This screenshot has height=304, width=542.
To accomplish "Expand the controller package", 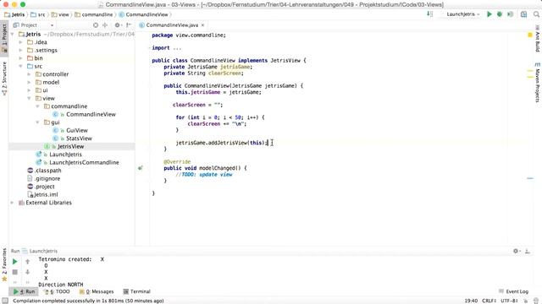I will click(29, 74).
